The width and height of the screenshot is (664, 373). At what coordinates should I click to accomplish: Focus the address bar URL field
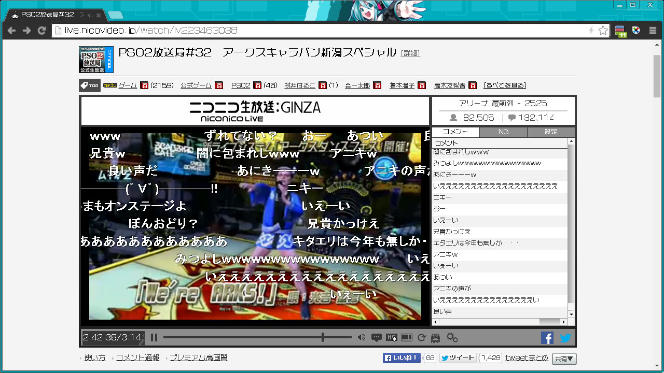(322, 31)
